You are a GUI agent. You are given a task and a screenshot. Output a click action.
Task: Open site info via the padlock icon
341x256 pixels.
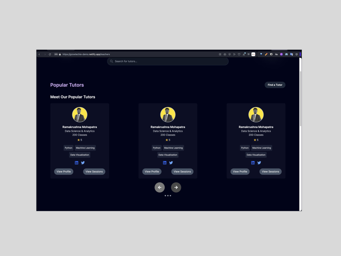pyautogui.click(x=60, y=54)
